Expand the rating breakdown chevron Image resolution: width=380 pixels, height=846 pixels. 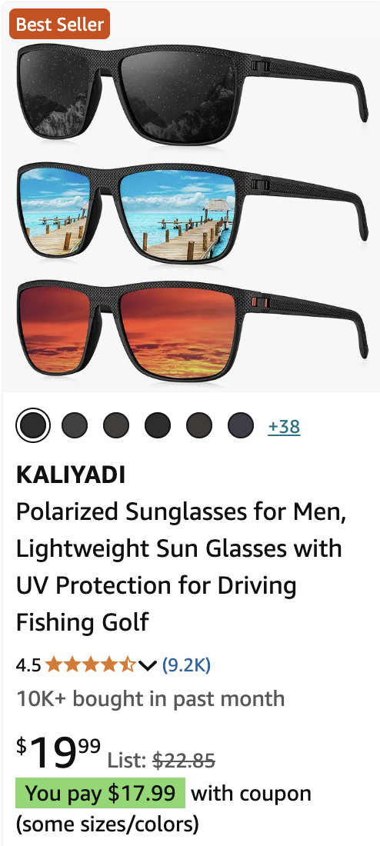click(148, 665)
